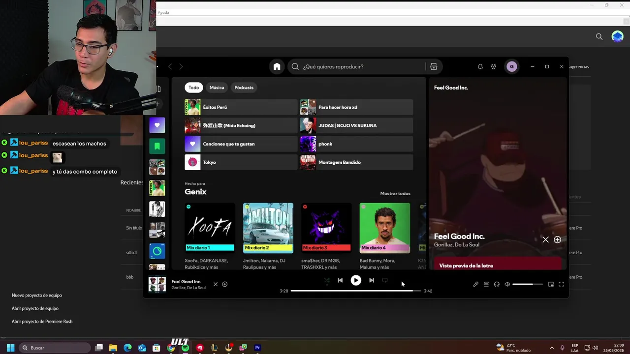Select the Todo filter chip
Viewport: 630px width, 354px height.
coord(194,88)
